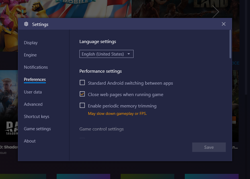Viewport: 250px width, 179px height.
Task: Switch to the Engine section
Action: coord(30,55)
